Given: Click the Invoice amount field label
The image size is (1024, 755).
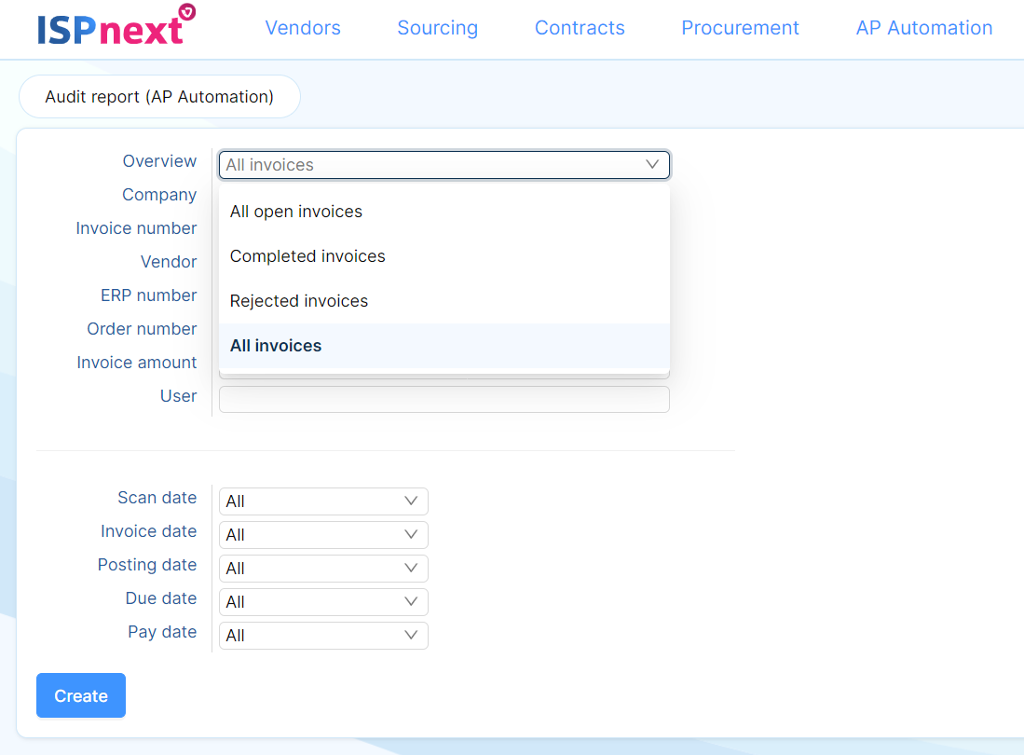Looking at the screenshot, I should (136, 363).
